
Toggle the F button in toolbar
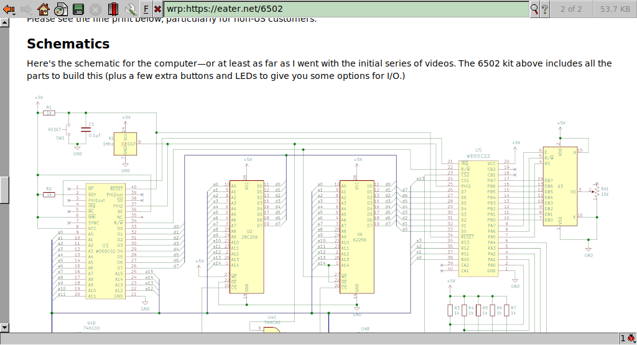pos(146,9)
